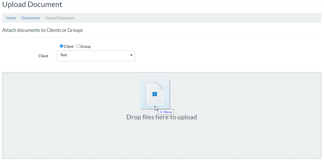Screen dimensions: 324x161
Task: Click the Upload Document breadcrumb item
Action: (x=60, y=18)
